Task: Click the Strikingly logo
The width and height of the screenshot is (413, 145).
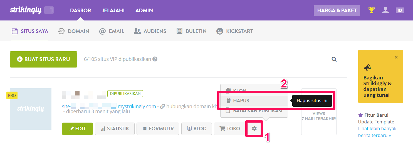Action: pos(26,10)
